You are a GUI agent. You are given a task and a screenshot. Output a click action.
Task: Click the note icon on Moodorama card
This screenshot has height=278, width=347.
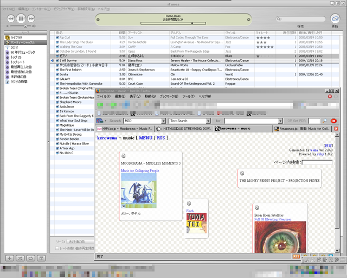124,156
